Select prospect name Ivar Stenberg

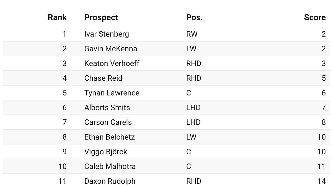[x=107, y=34]
